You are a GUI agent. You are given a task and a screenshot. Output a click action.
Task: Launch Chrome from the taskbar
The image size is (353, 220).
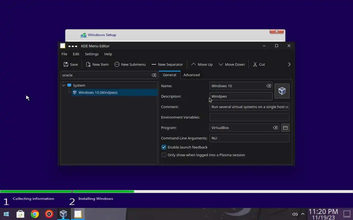point(35,214)
